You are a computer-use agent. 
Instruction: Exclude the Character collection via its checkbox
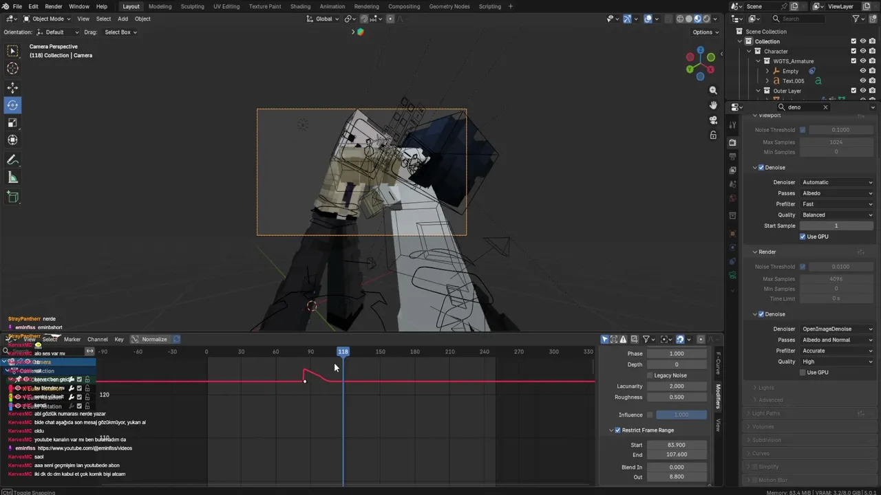coord(853,51)
